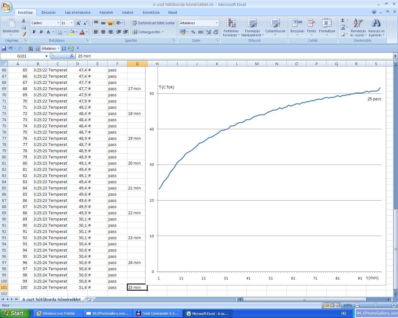Screen dimensions: 398x318
Task: Open the Általános number format dropdown in ribbon
Action: point(216,23)
